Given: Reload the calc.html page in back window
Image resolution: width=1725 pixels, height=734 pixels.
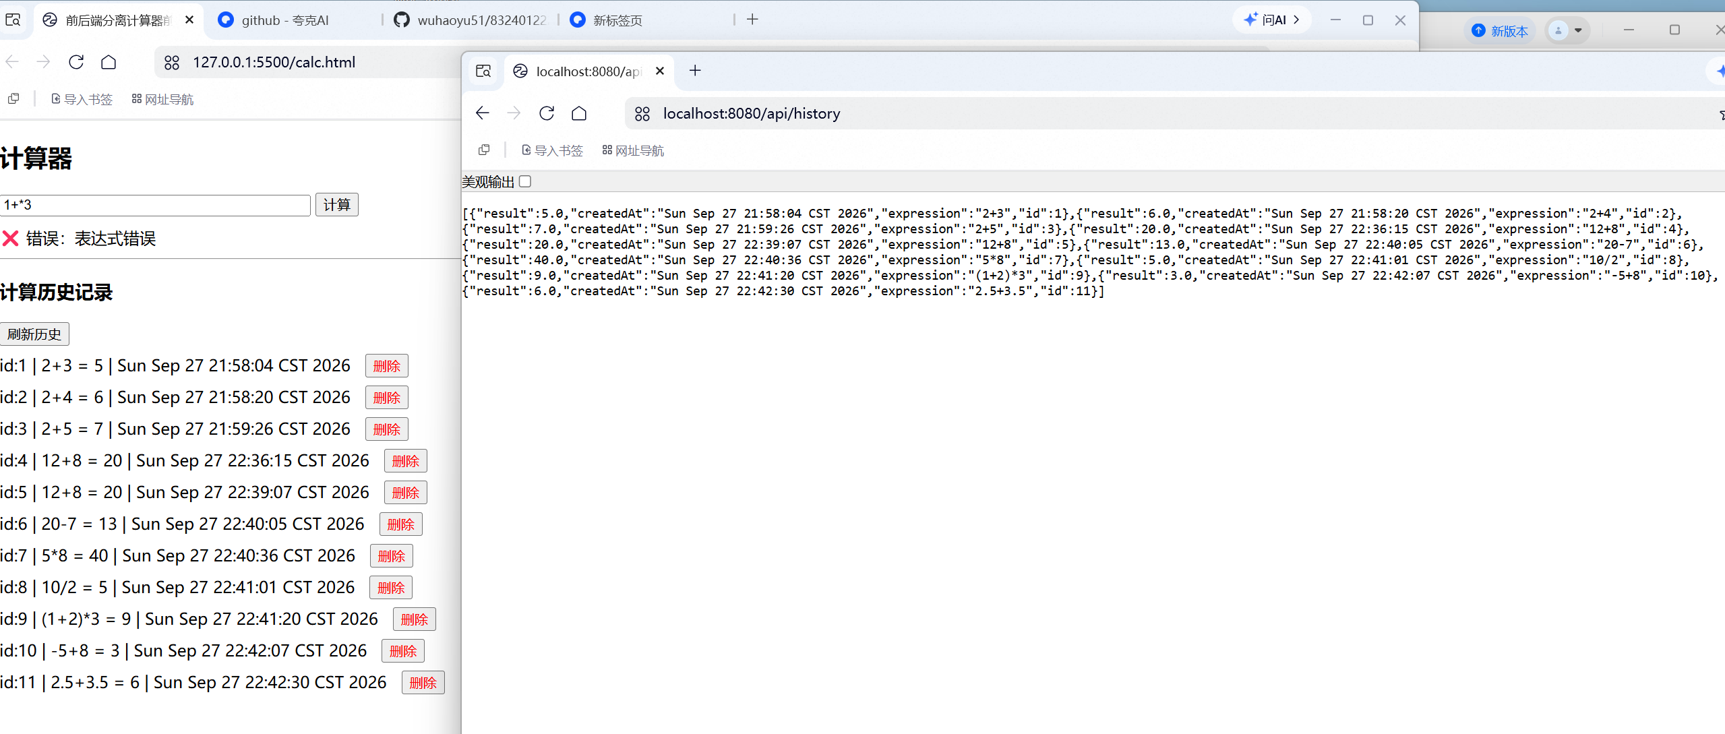Looking at the screenshot, I should [76, 62].
